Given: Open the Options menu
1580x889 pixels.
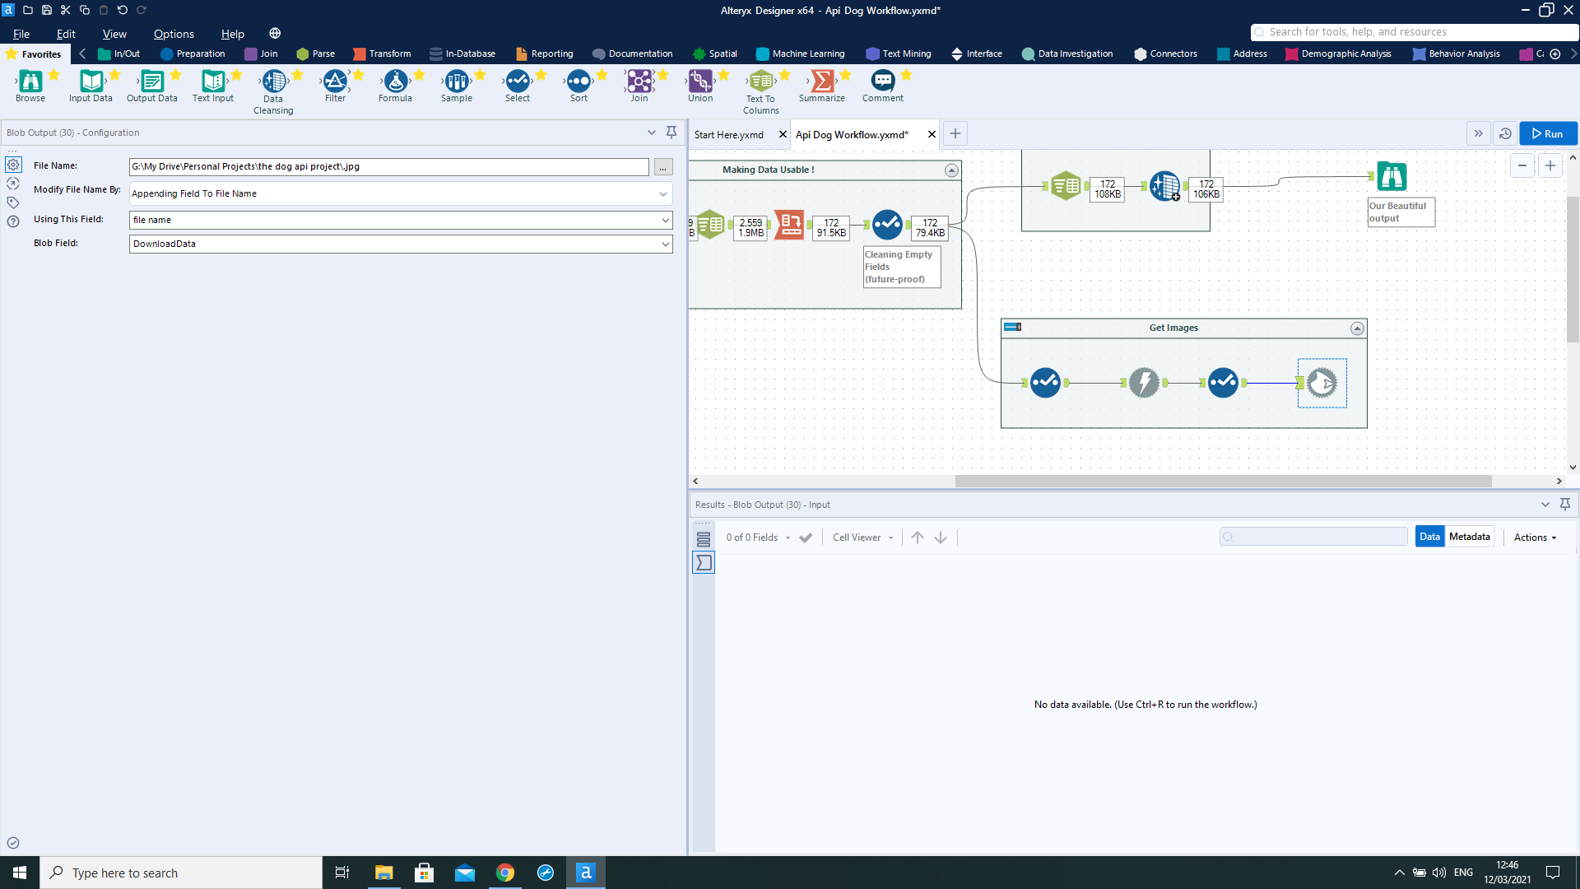Looking at the screenshot, I should 174,34.
